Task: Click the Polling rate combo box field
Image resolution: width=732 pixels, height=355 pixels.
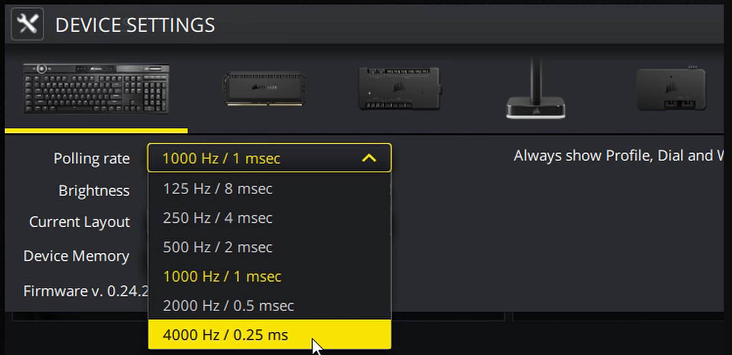Action: pyautogui.click(x=256, y=158)
